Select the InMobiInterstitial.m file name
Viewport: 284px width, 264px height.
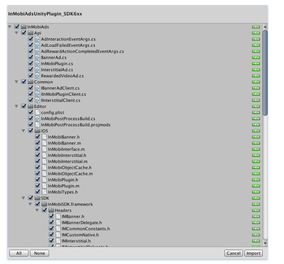pos(68,161)
